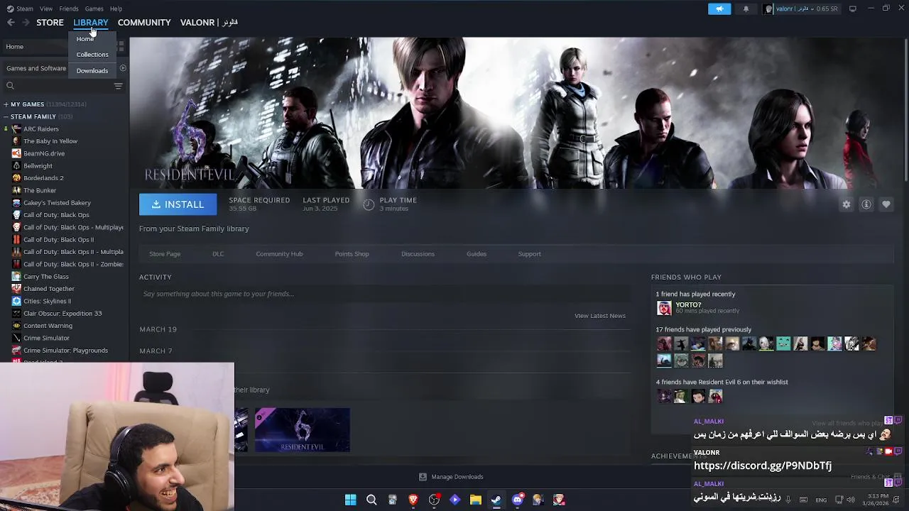Select Home in Library dropdown

click(85, 39)
